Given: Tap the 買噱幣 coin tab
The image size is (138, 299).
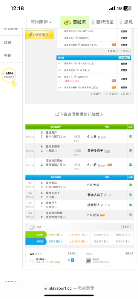Looking at the screenshot, I should [74, 22].
